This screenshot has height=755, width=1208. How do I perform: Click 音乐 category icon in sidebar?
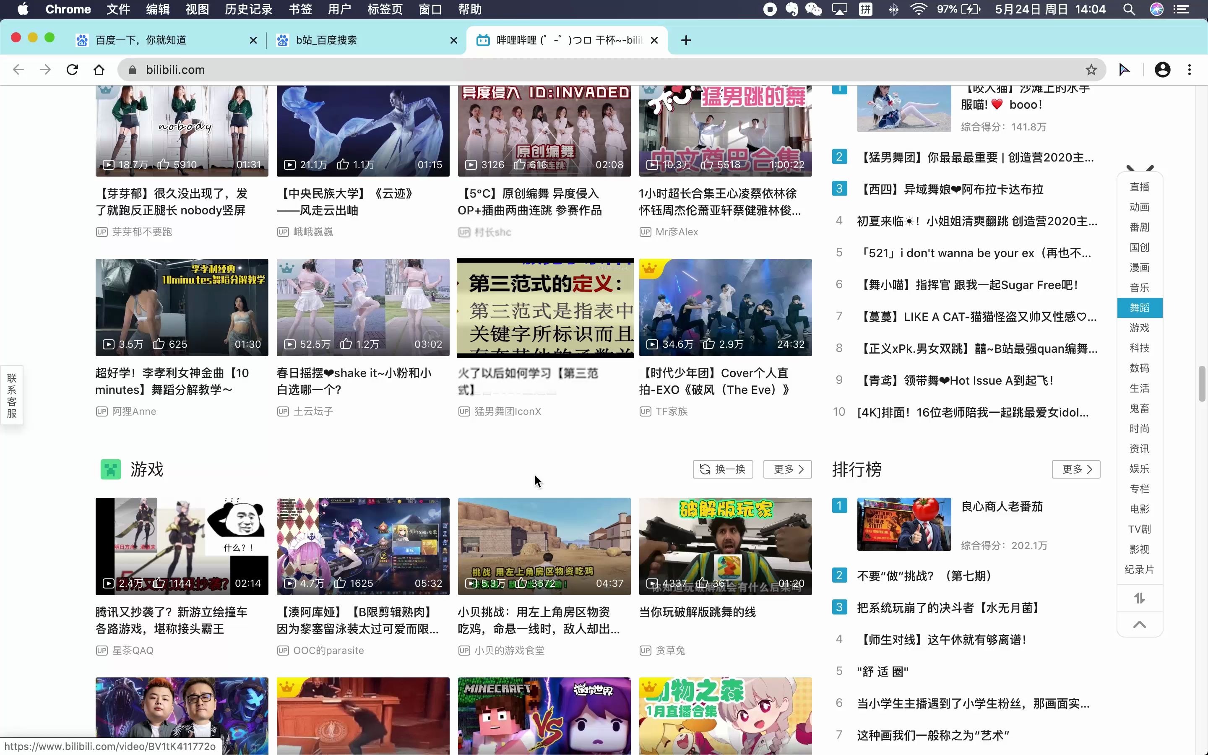tap(1139, 287)
